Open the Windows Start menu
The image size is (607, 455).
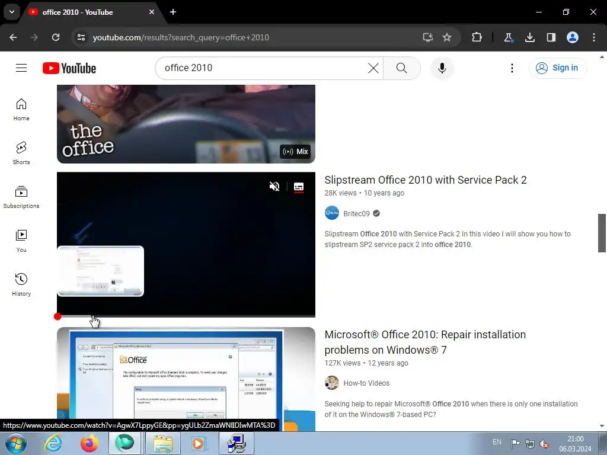pos(16,443)
